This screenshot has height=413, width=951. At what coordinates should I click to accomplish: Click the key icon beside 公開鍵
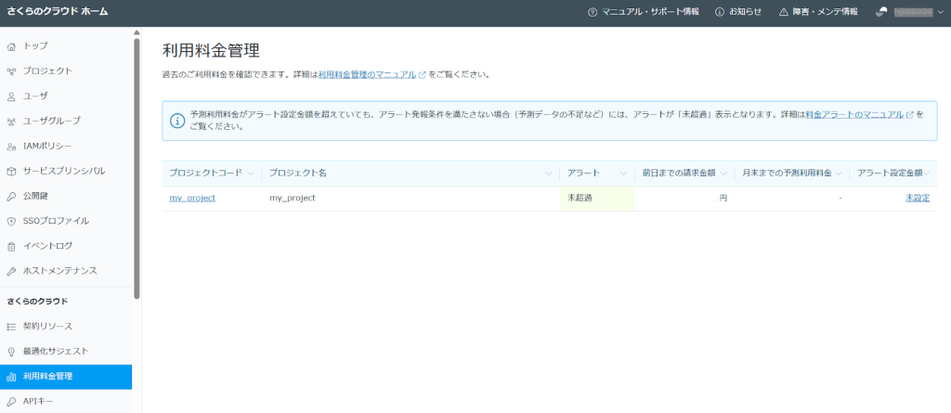click(x=11, y=196)
